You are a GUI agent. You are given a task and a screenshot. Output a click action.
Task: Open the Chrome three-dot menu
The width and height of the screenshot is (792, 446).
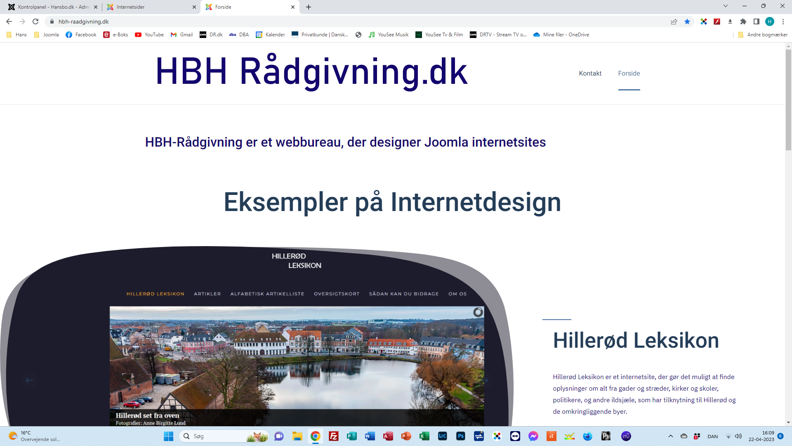783,21
